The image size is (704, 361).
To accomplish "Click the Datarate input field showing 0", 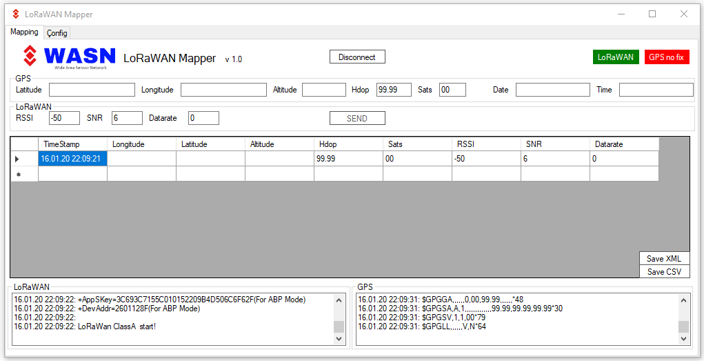I will (203, 118).
